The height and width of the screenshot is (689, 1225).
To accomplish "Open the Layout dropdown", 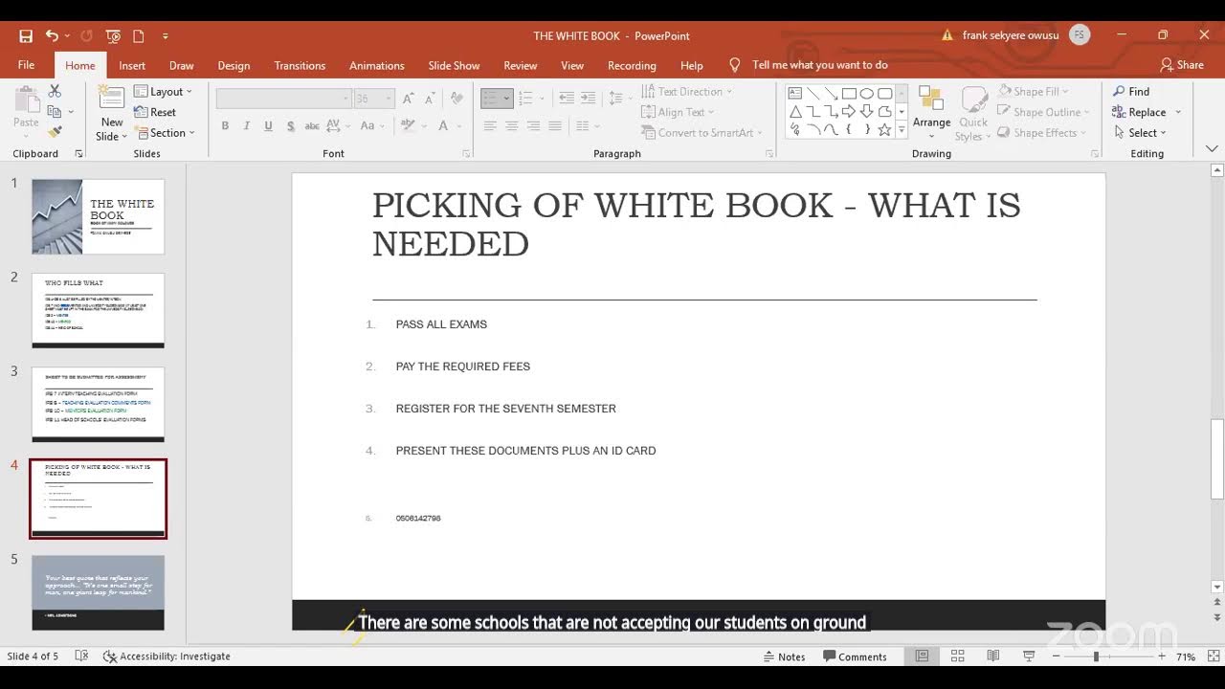I will 164,92.
